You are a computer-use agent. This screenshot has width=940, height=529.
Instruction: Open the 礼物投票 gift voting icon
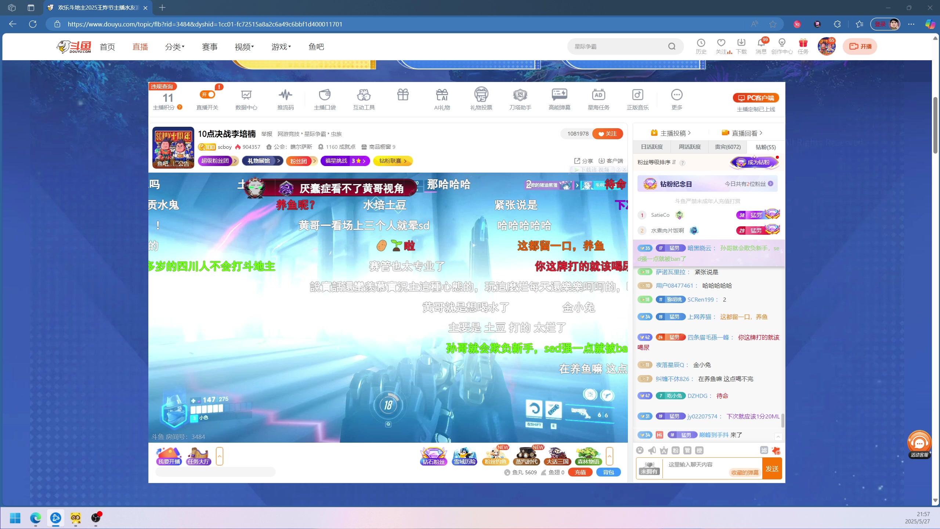point(481,99)
